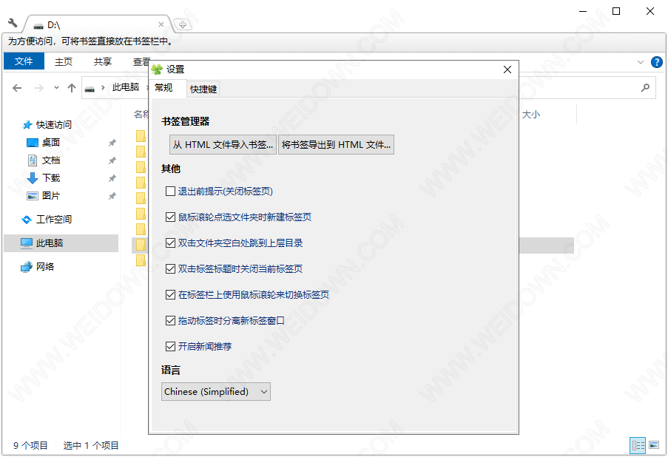Click the pin icon next to 文档
The image size is (668, 457).
pyautogui.click(x=112, y=160)
